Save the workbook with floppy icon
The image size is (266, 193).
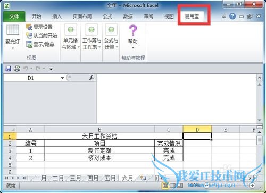tap(8, 69)
